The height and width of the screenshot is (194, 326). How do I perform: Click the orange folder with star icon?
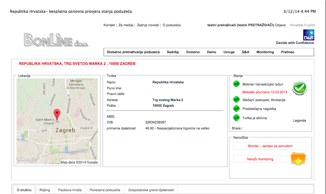298,159
